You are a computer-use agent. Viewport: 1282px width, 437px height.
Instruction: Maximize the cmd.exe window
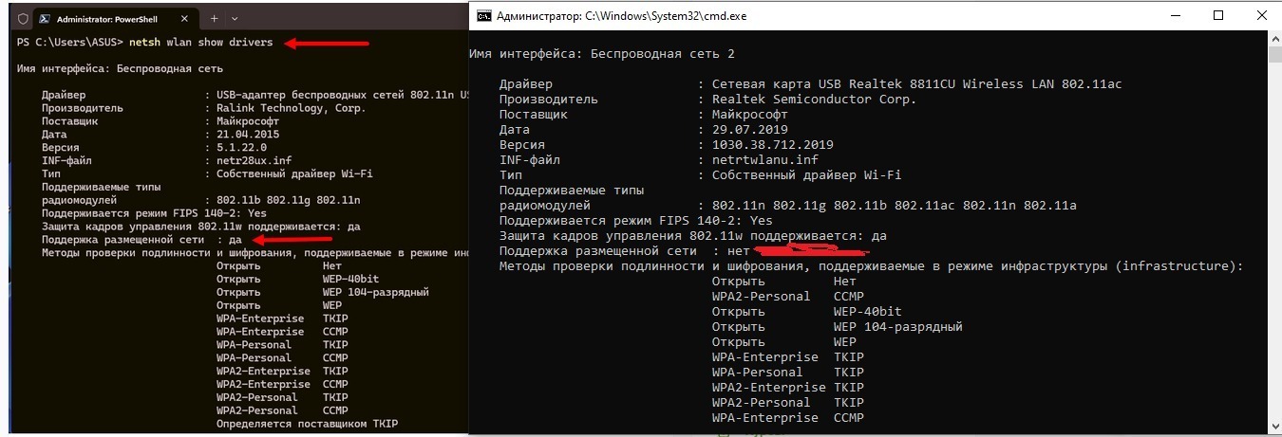[1218, 14]
